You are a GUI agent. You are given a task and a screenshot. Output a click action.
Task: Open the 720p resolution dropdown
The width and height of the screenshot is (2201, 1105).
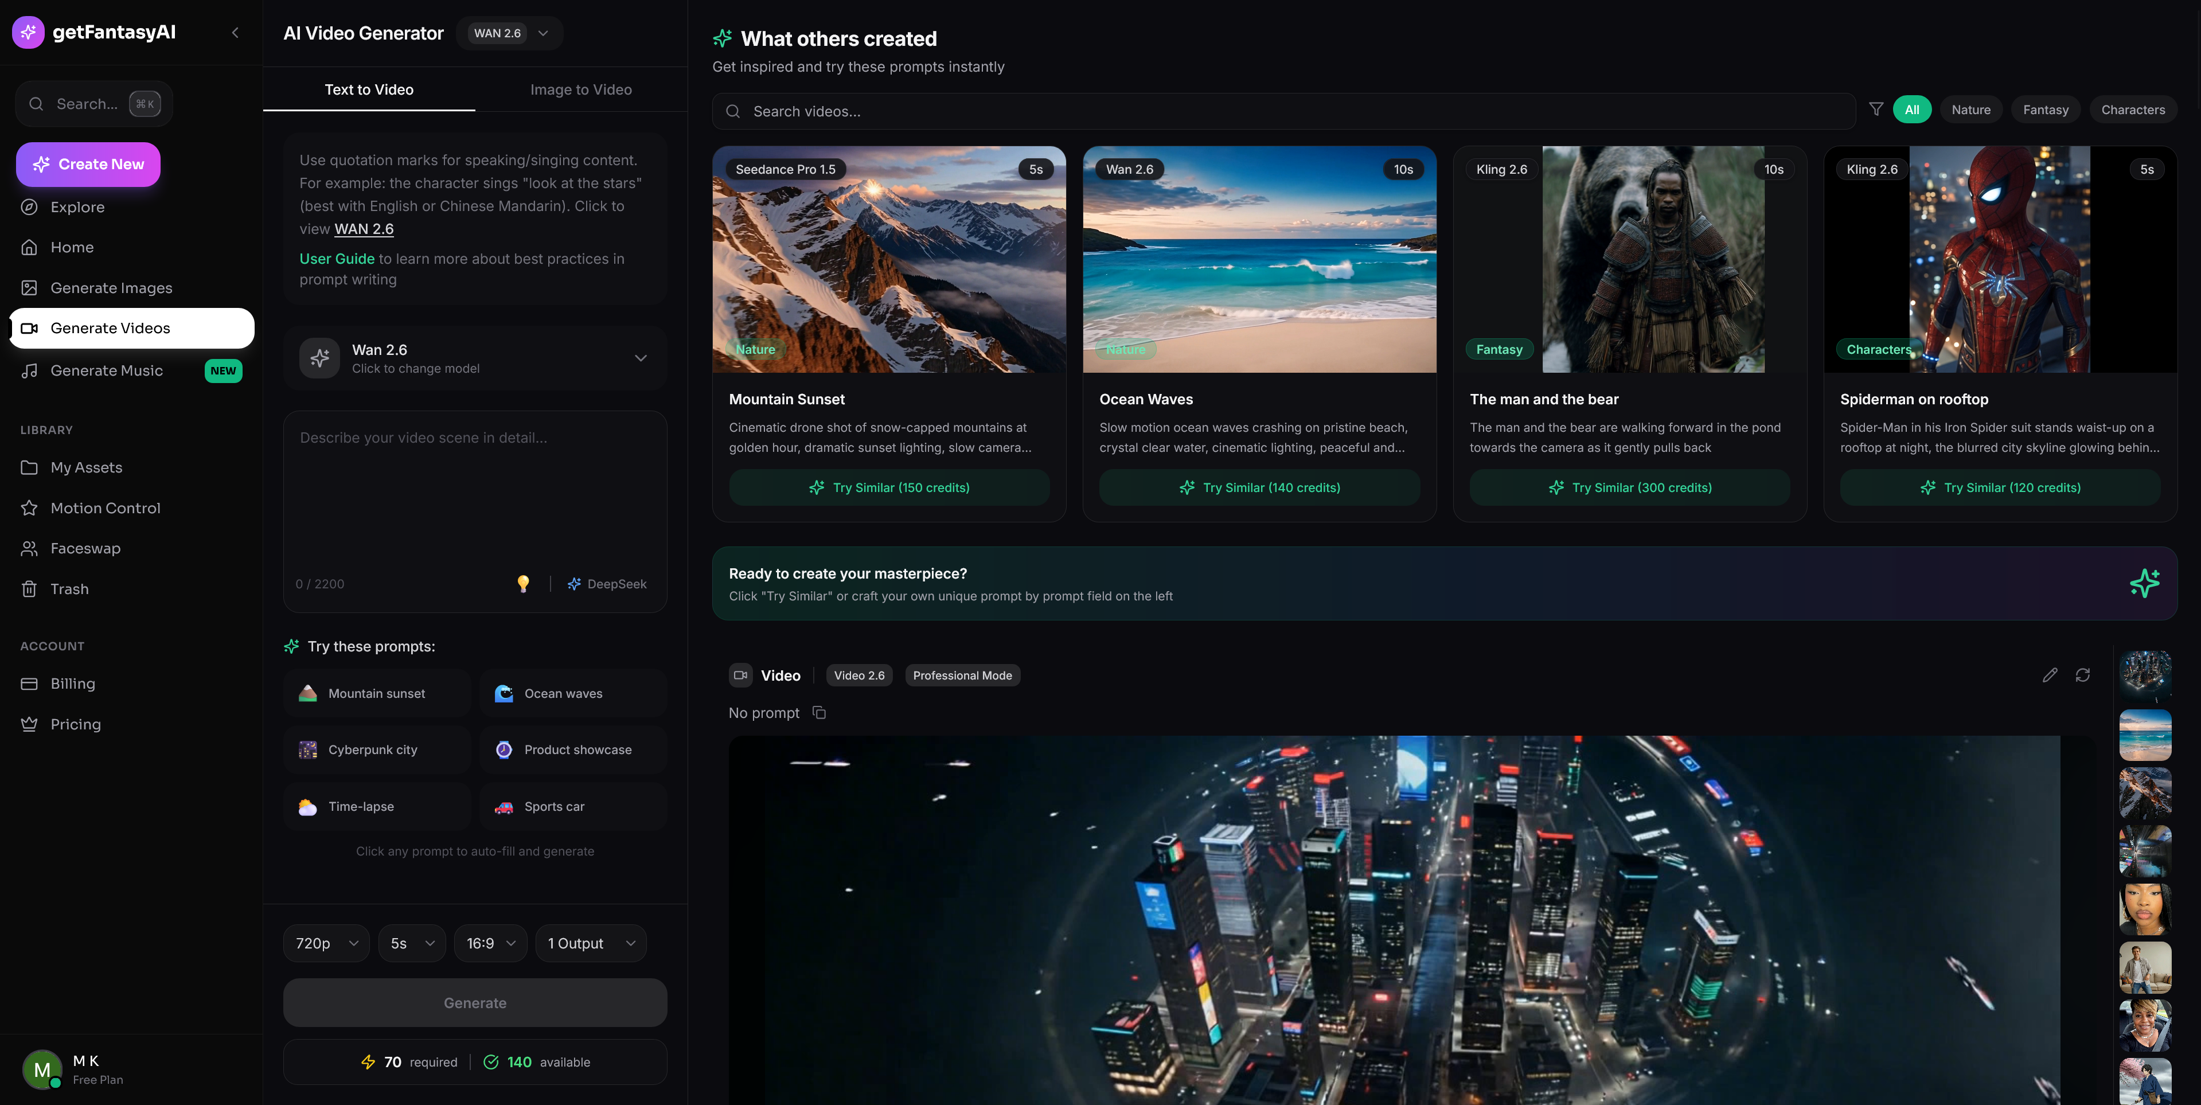click(x=326, y=943)
